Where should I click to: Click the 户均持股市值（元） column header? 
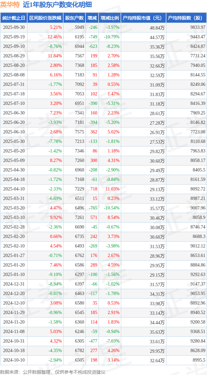point(143,18)
